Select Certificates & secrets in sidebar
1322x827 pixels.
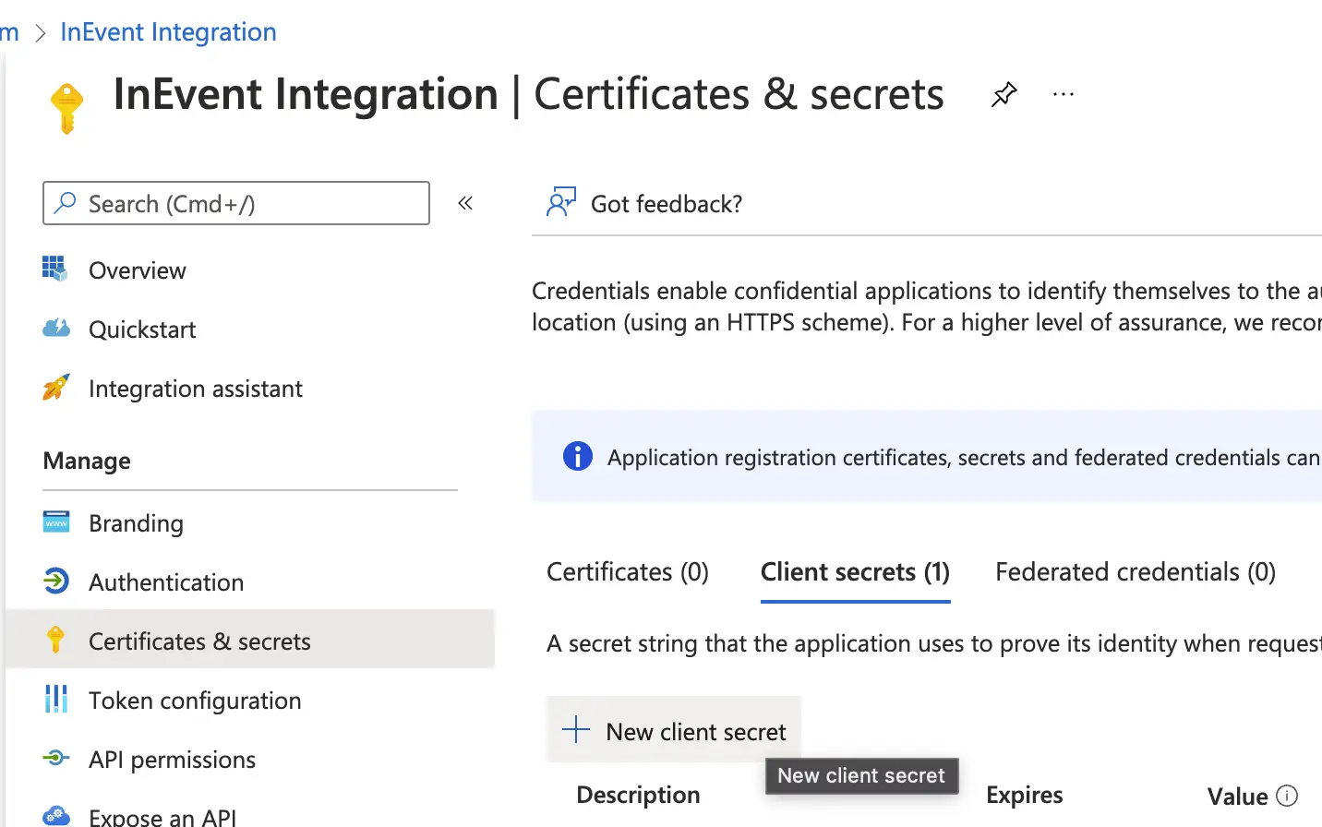pos(250,639)
